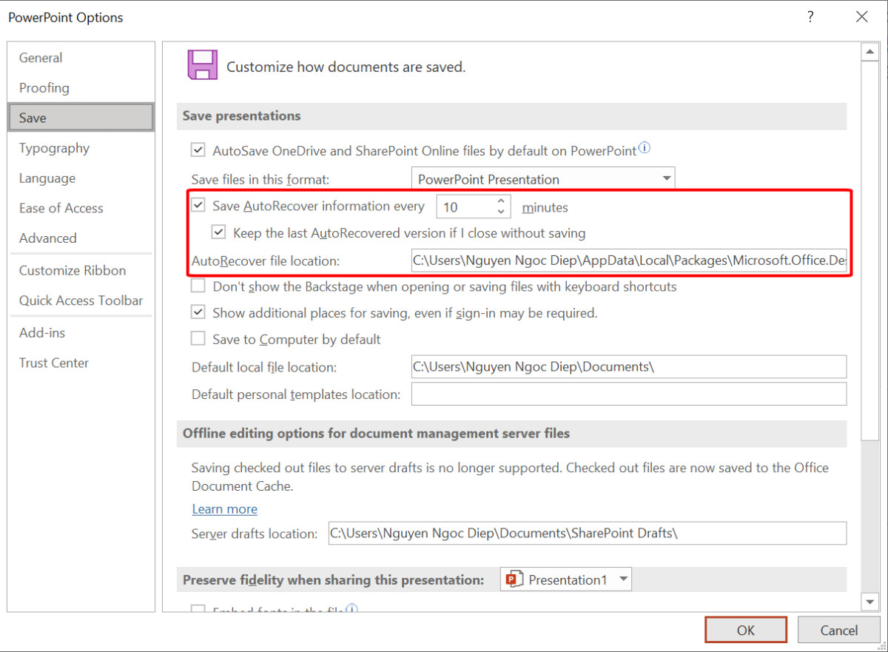Click the AutoSave info icon
888x652 pixels.
pyautogui.click(x=644, y=148)
